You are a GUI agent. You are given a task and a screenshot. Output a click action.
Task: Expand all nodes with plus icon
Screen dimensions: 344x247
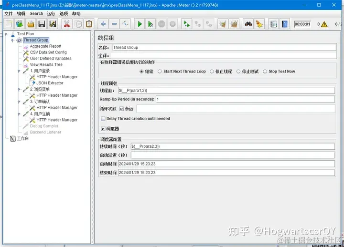pyautogui.click(x=103, y=24)
